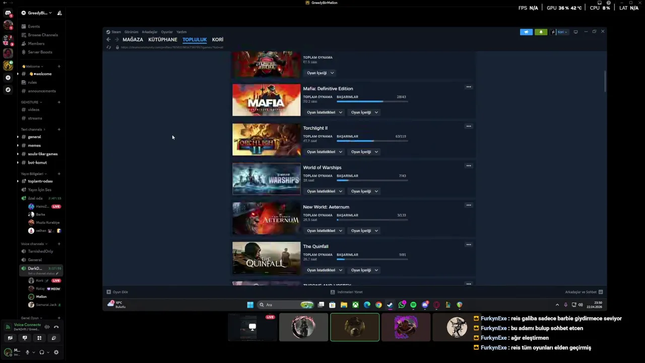Image resolution: width=645 pixels, height=363 pixels.
Task: Expand Oyun İstatistikleri for The Quinfall
Action: coord(325,270)
